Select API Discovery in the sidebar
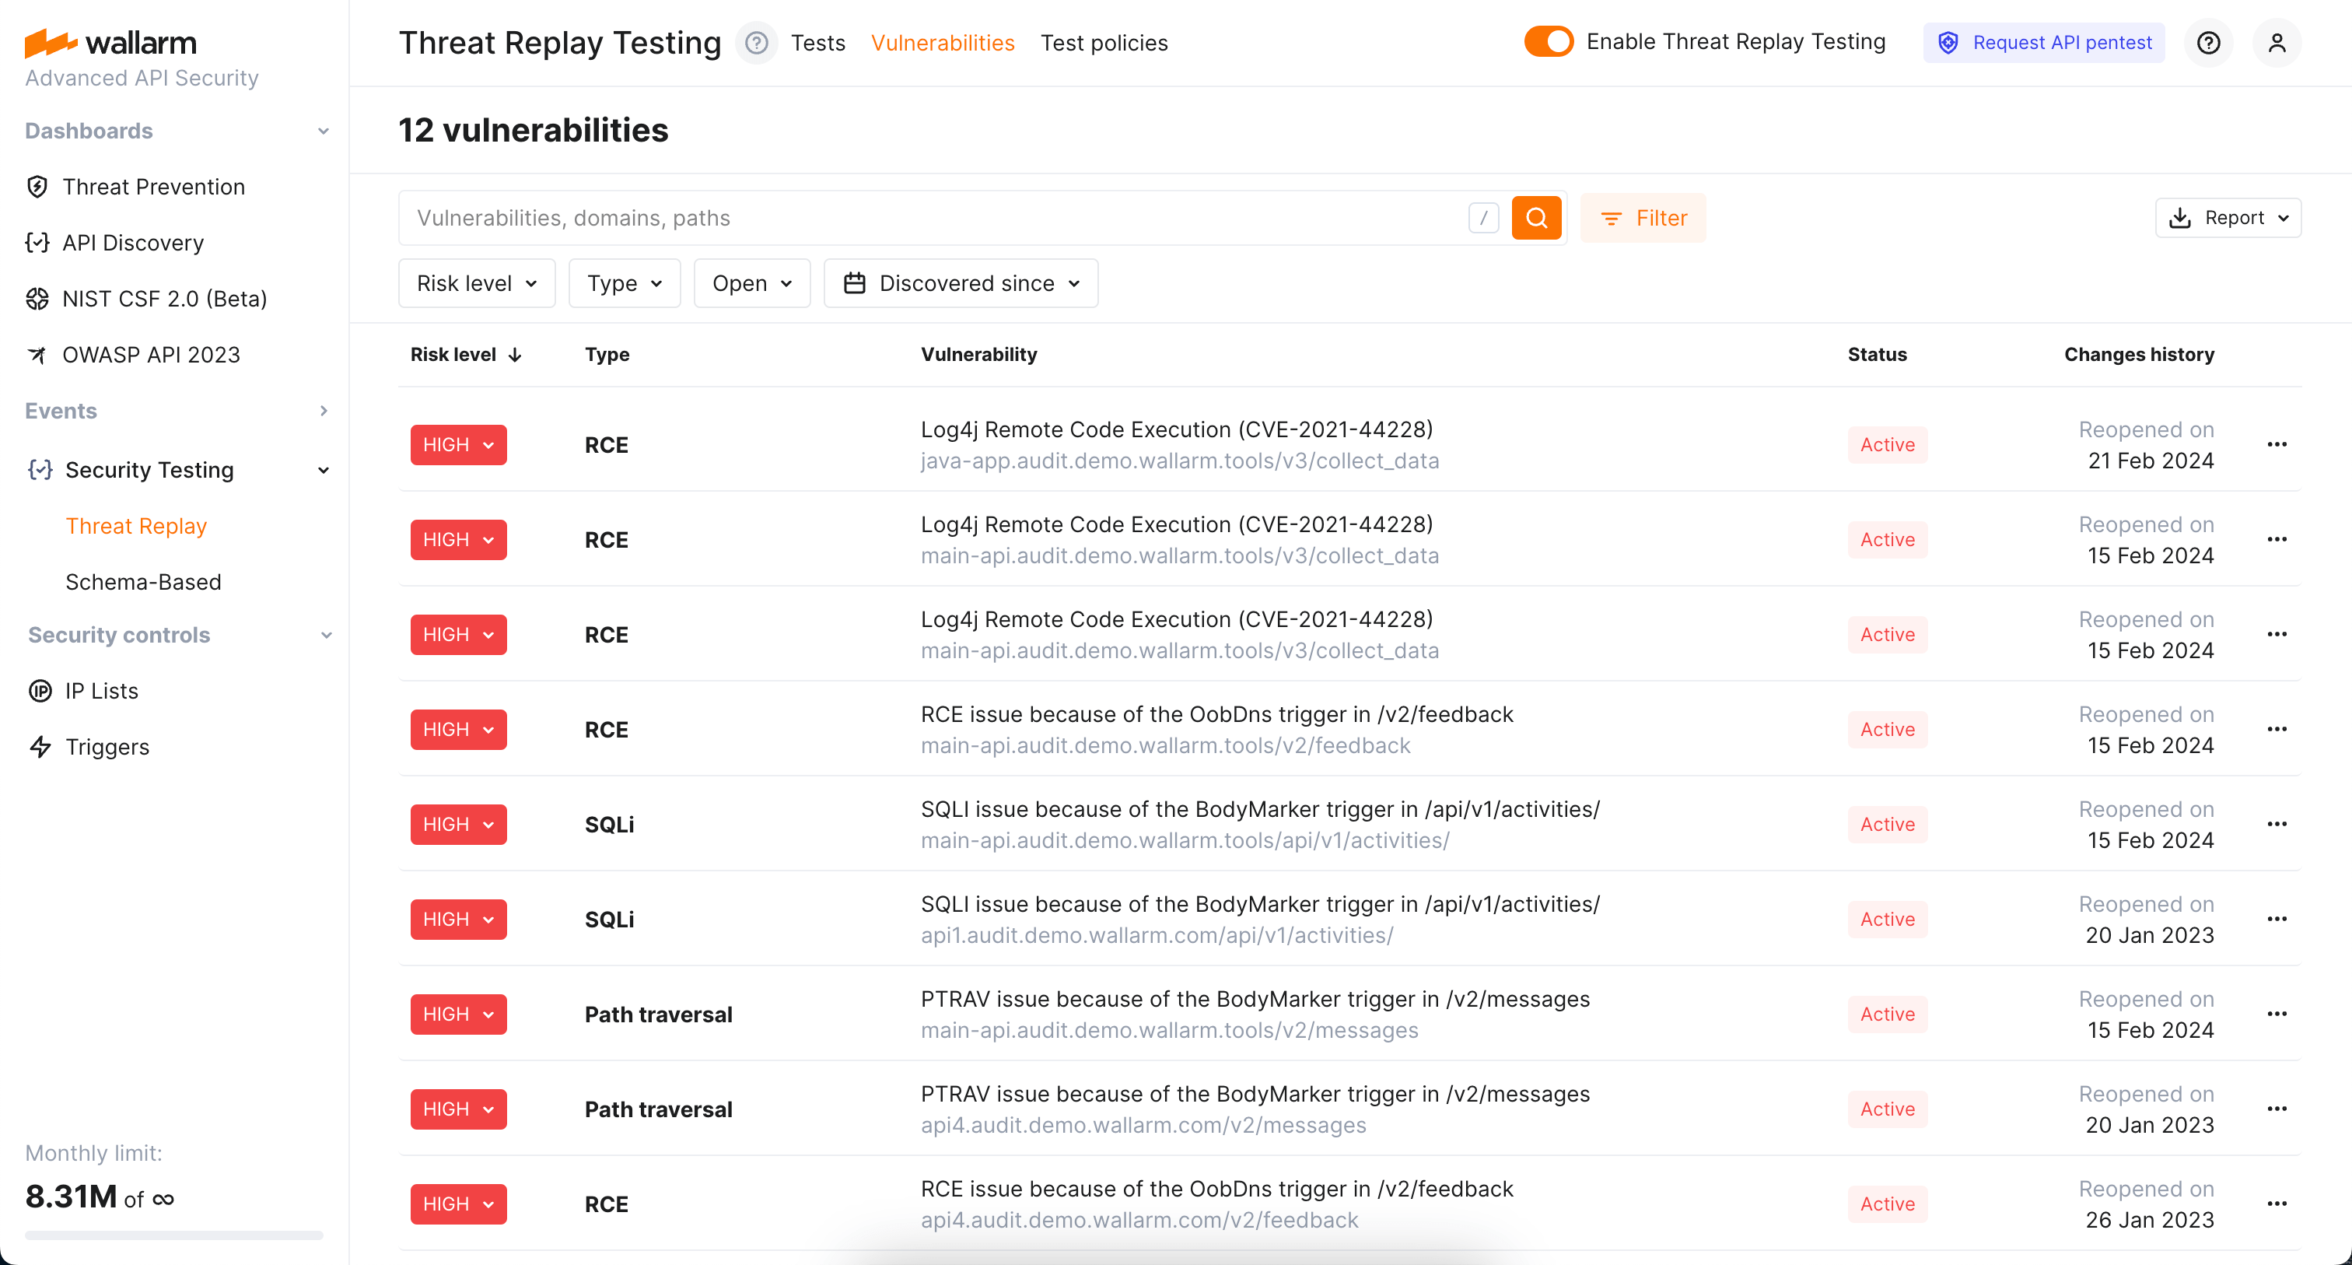Viewport: 2352px width, 1265px height. 133,243
